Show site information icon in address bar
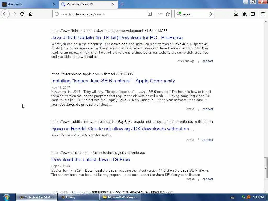The width and height of the screenshot is (268, 201). coord(57,14)
